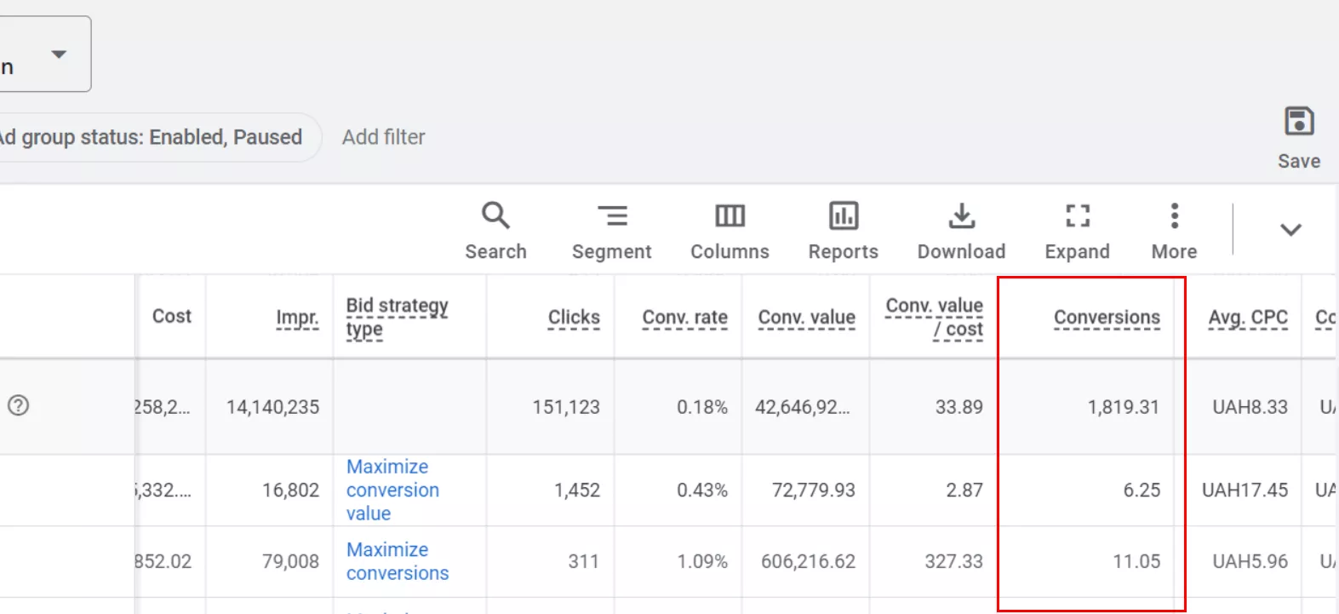Sort by the Avg. CPC column header
This screenshot has width=1339, height=614.
pos(1248,318)
